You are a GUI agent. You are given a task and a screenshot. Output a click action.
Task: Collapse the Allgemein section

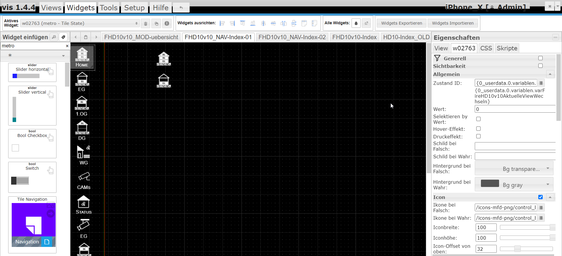[550, 74]
